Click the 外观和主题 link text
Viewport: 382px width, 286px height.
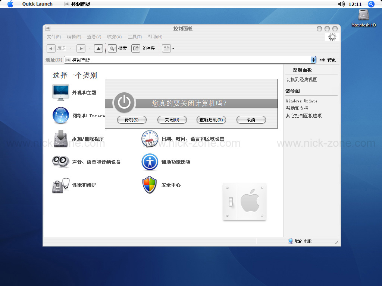pos(84,93)
